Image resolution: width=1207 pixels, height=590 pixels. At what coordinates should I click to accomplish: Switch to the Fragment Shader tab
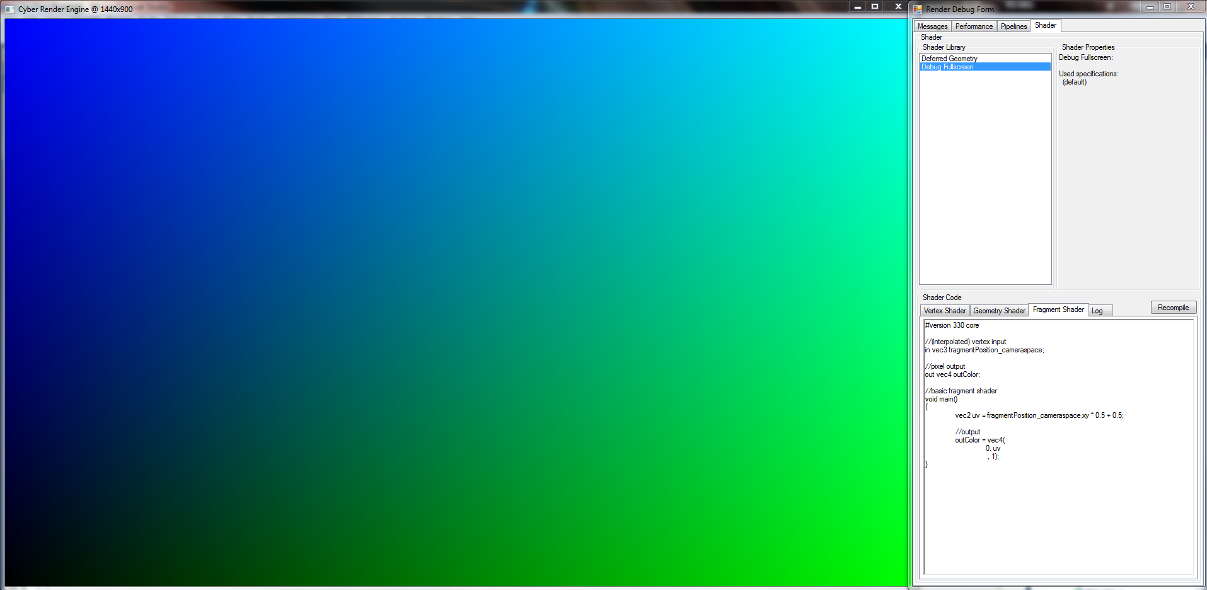(1058, 310)
